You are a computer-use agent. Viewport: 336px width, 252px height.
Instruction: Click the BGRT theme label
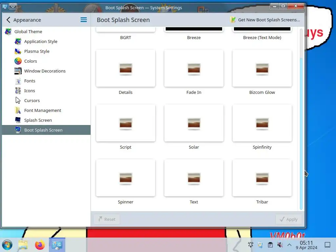126,37
